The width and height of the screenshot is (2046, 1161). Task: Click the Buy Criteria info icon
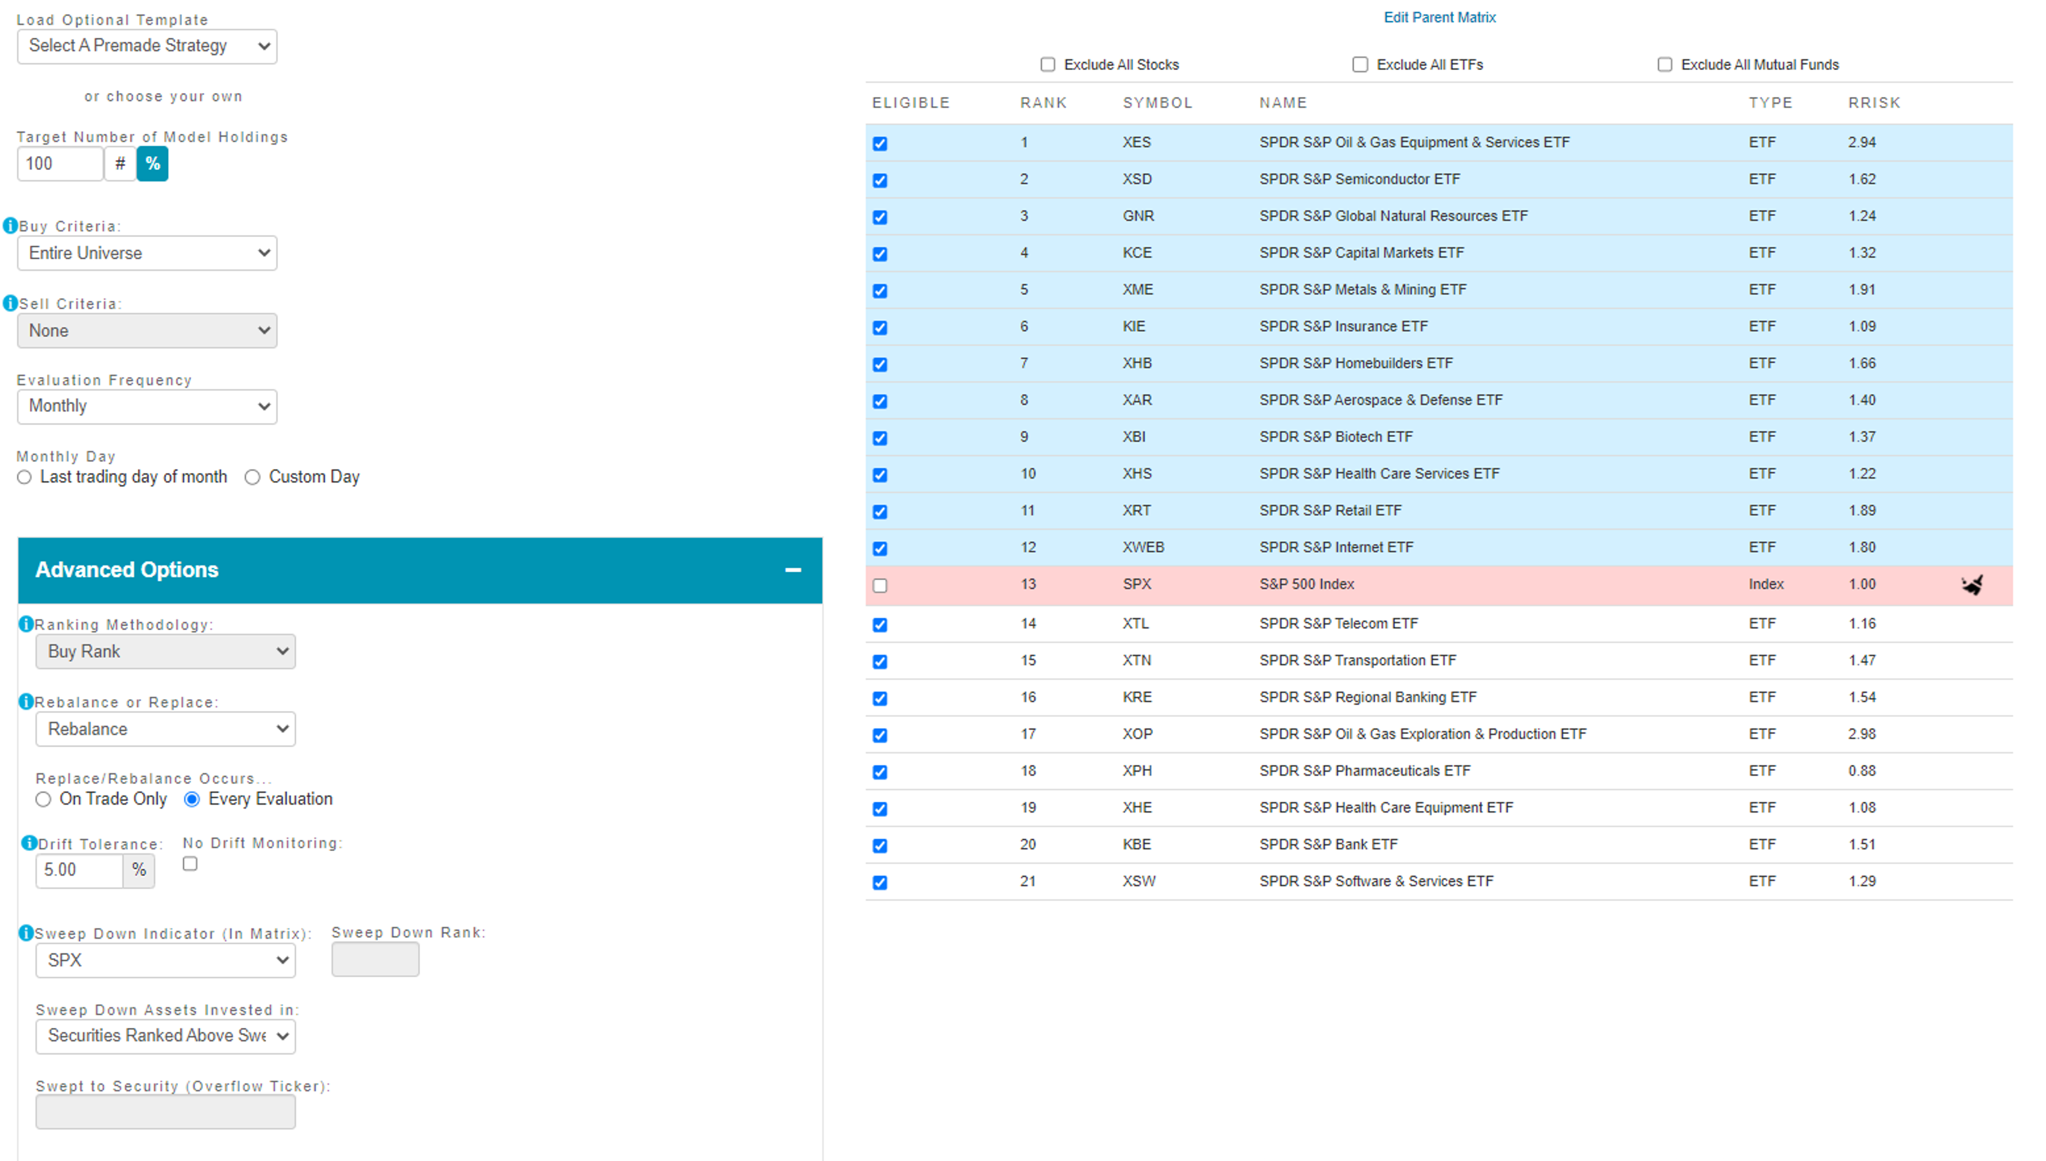[10, 226]
